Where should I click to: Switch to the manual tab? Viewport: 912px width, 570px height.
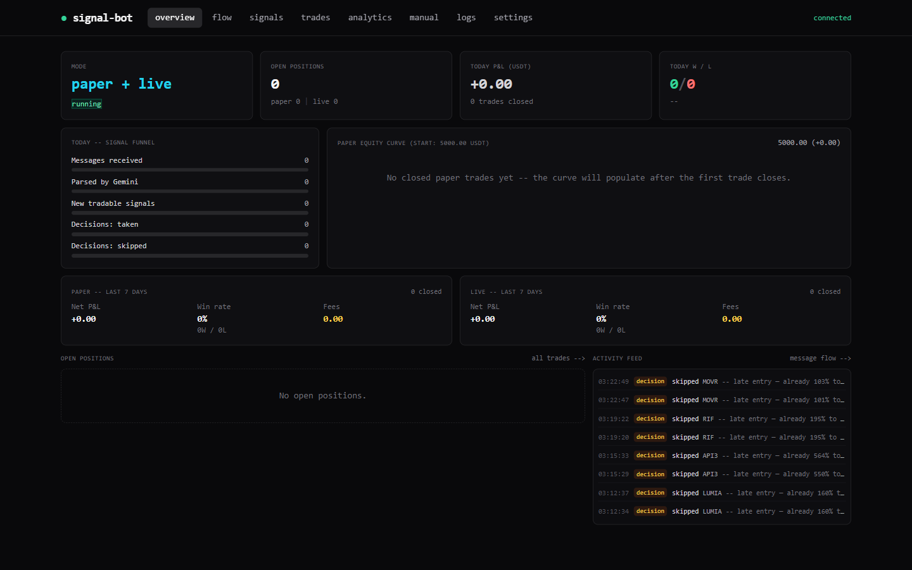(424, 18)
